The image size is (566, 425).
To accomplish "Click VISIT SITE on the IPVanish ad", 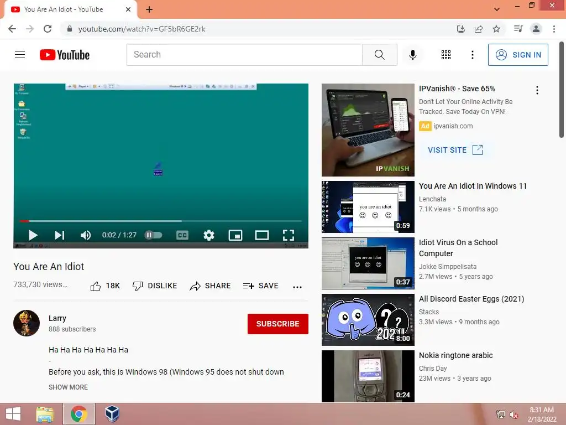I will click(x=455, y=150).
